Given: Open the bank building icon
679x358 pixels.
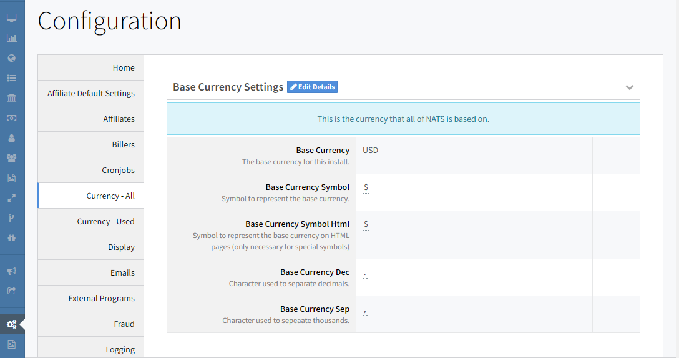Looking at the screenshot, I should [x=11, y=98].
